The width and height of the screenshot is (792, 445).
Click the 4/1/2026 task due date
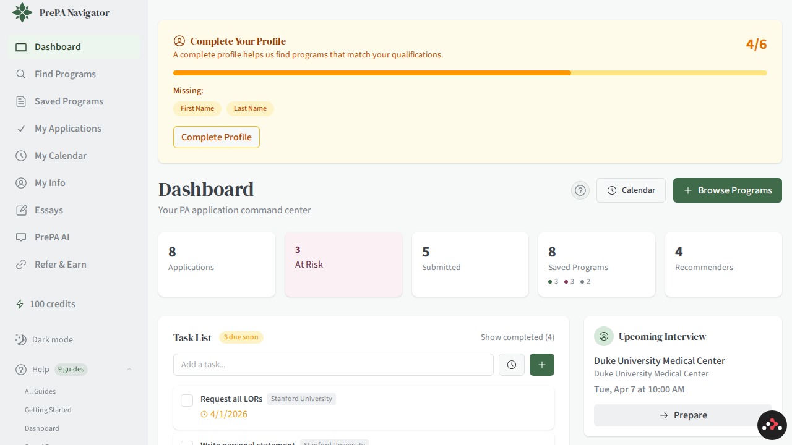[x=224, y=414]
